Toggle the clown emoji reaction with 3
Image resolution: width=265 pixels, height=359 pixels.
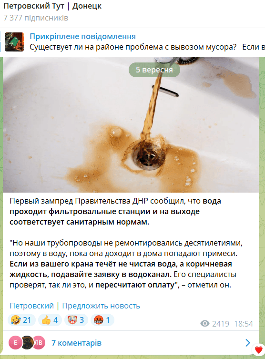click(x=76, y=320)
